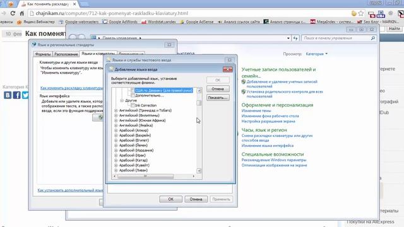Open the Google AdSense bookmark

pos(197,22)
